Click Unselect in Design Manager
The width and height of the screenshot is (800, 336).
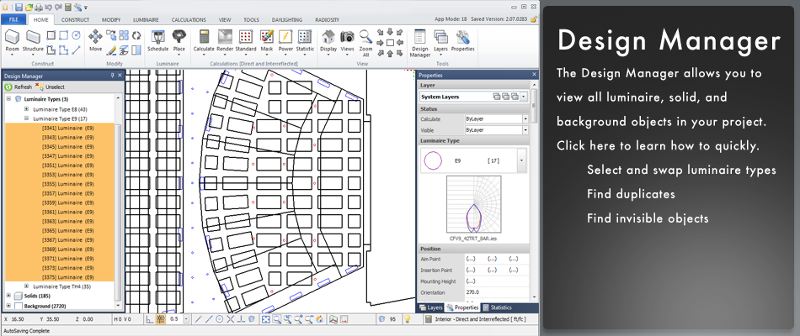[x=50, y=87]
